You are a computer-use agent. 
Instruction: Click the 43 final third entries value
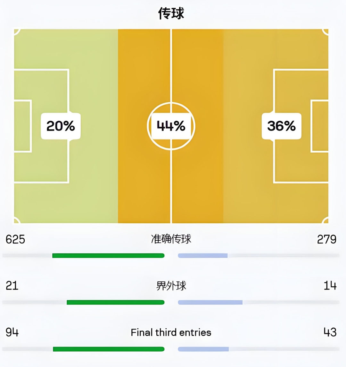click(330, 332)
